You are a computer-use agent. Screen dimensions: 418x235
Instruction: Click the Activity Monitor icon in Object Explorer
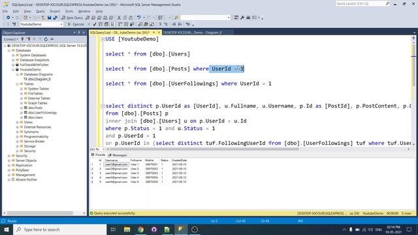pos(52,39)
